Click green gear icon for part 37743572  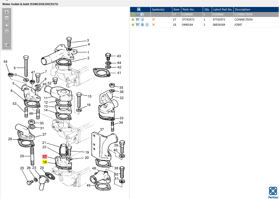click(133, 20)
